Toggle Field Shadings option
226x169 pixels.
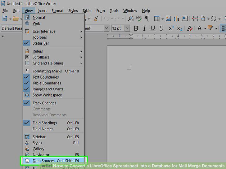53,123
